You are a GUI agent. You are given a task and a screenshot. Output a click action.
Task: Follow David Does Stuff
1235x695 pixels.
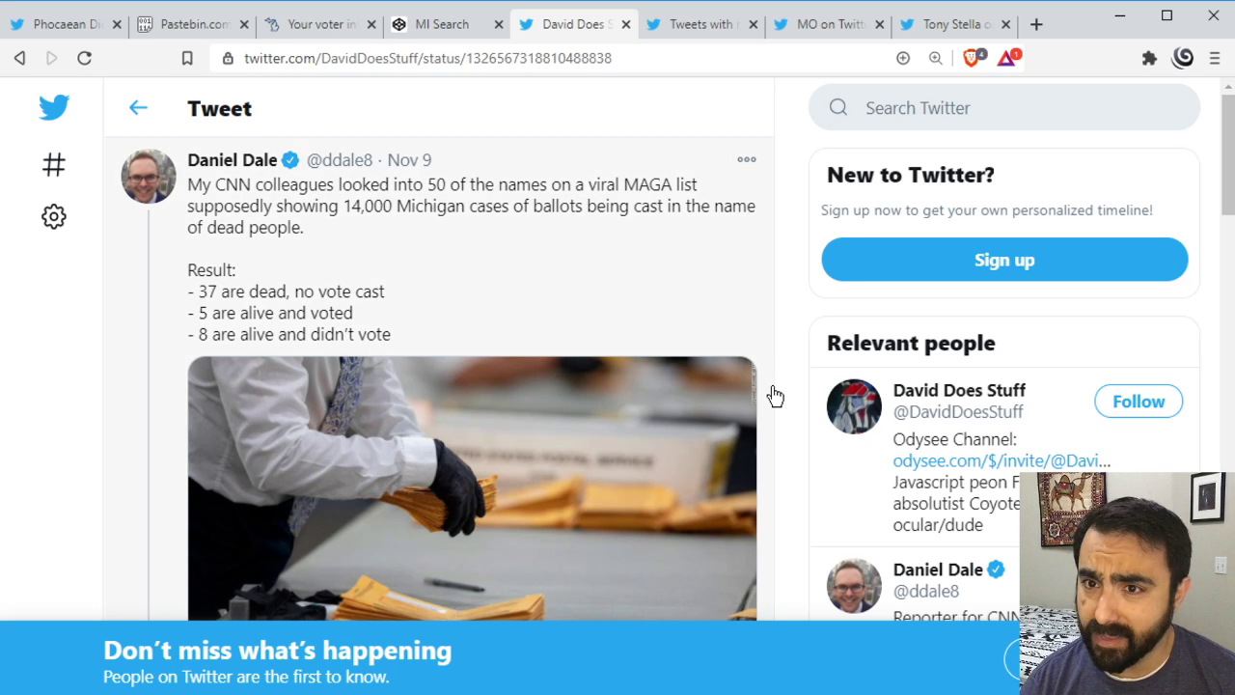pos(1139,402)
